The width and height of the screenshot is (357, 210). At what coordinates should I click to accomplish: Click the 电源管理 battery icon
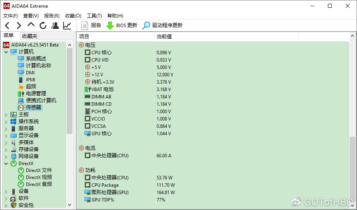21,93
